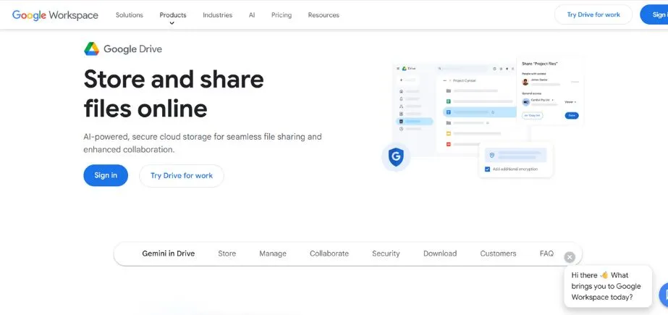Click the yellow Slides file icon
This screenshot has height=315, width=668.
point(449,133)
